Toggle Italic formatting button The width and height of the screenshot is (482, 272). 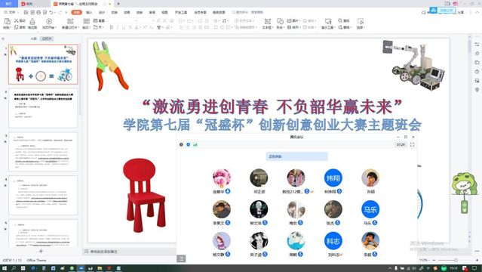(118, 27)
